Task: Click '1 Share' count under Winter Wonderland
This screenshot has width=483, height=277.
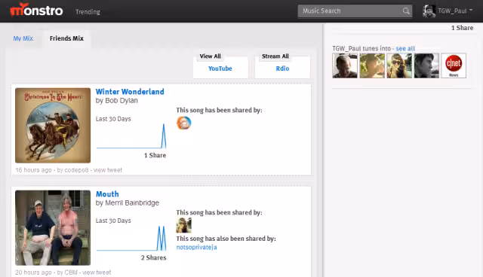Action: (x=155, y=155)
